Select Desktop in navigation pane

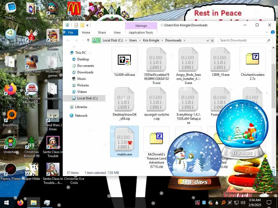[x=83, y=59]
